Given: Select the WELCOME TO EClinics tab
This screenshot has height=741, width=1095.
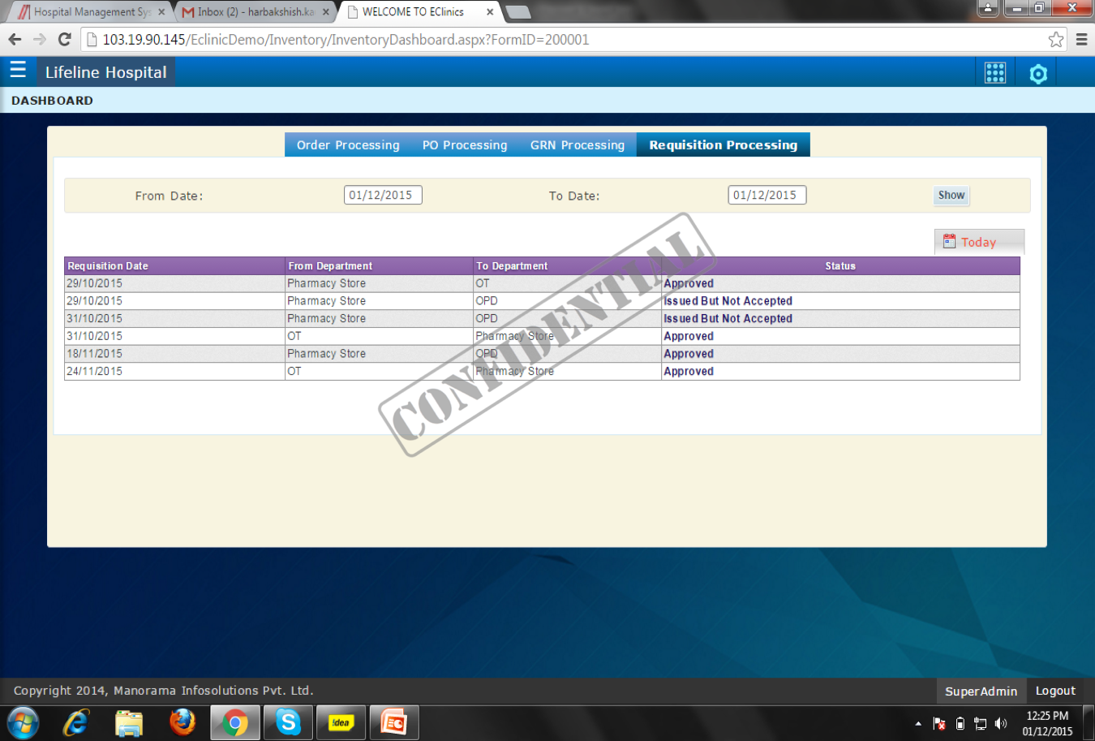Looking at the screenshot, I should 419,12.
